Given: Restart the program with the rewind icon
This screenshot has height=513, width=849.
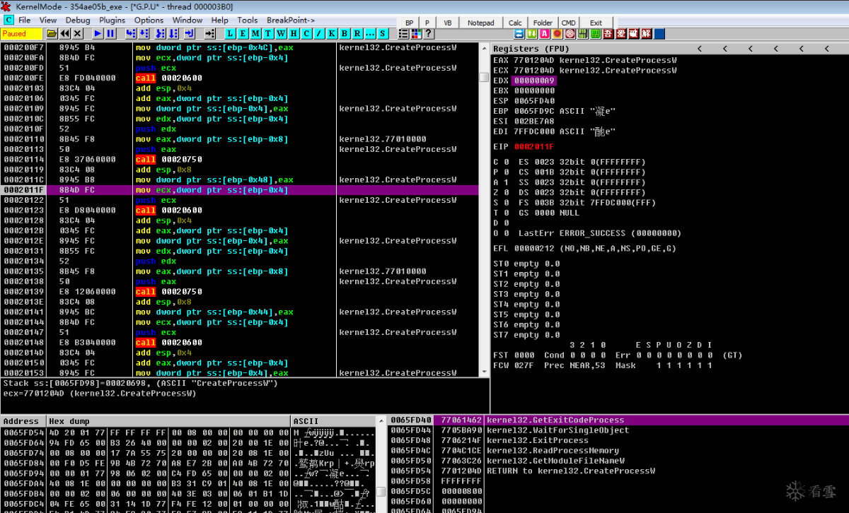Looking at the screenshot, I should 65,33.
